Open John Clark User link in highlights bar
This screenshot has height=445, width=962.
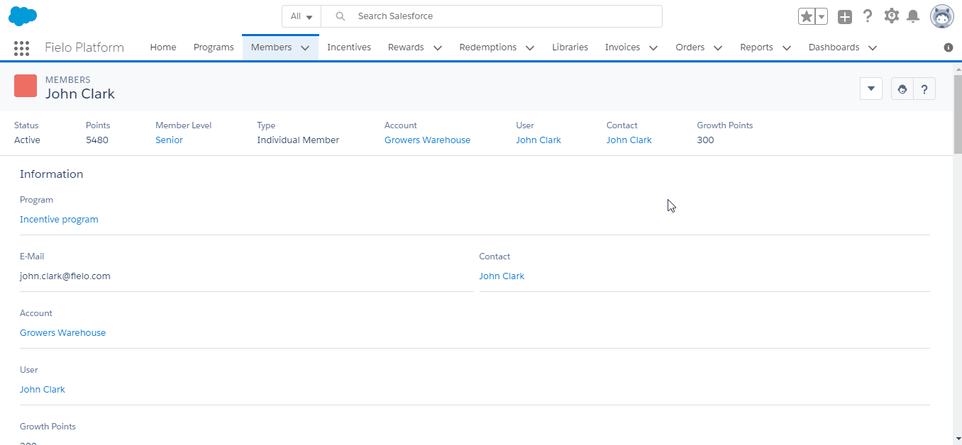[x=538, y=140]
